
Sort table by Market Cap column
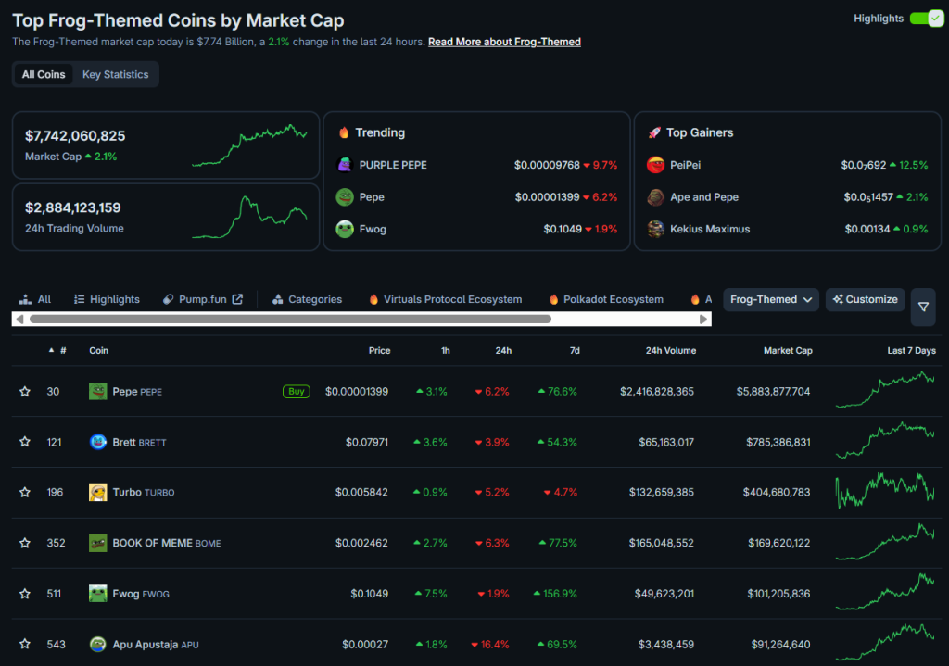tap(788, 351)
